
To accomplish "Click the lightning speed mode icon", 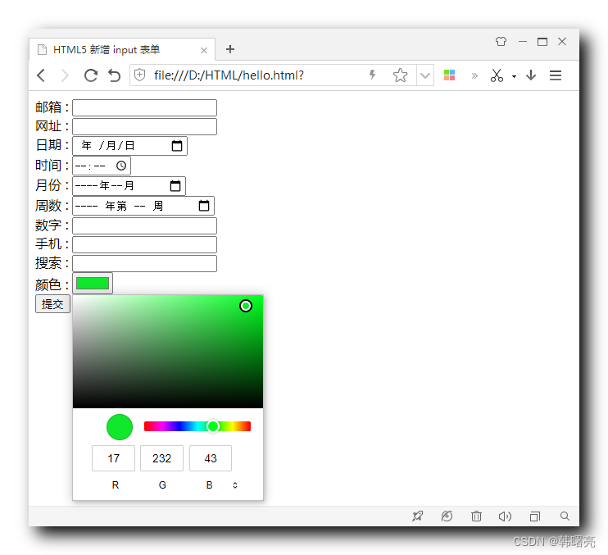I will [372, 75].
